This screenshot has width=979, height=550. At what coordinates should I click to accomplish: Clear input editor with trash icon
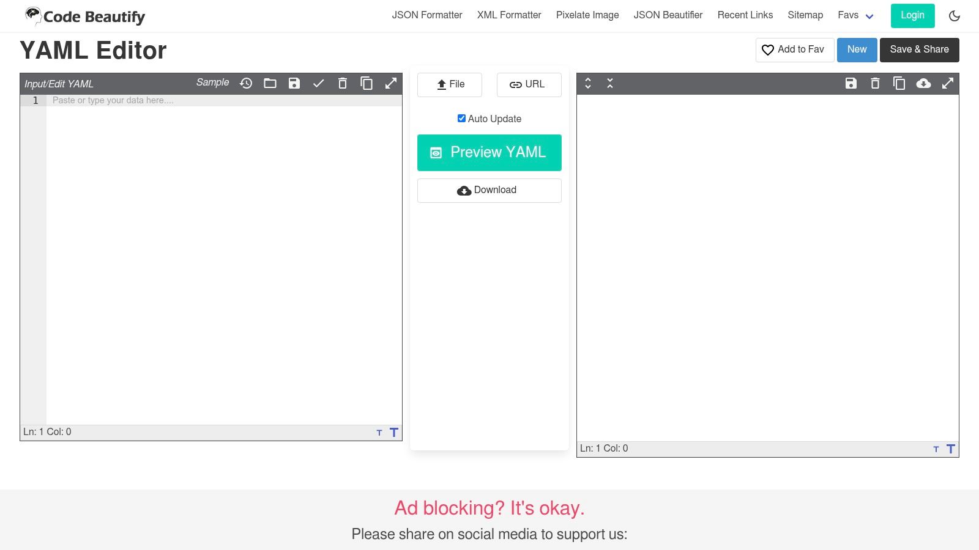point(343,84)
